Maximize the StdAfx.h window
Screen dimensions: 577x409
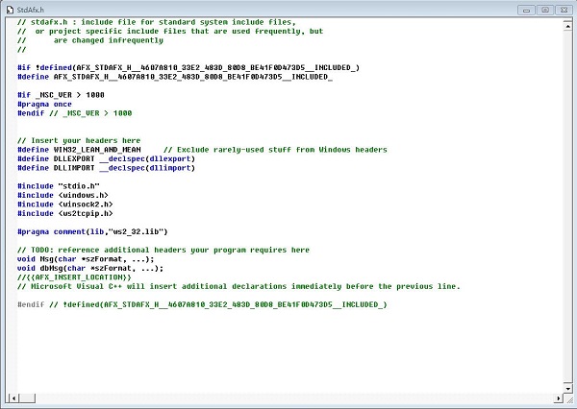[545, 10]
